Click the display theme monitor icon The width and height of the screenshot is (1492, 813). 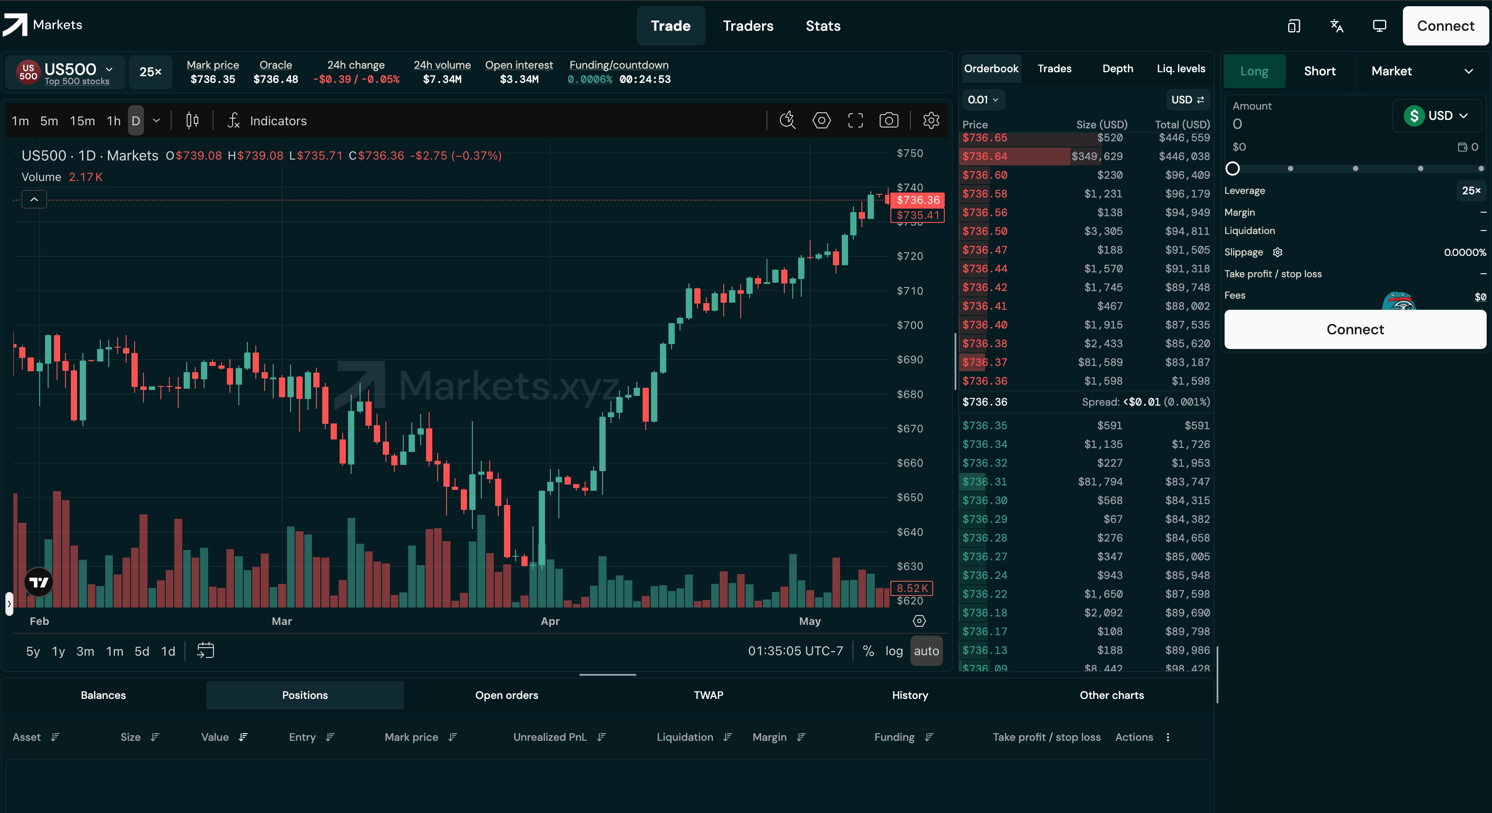[x=1380, y=26]
